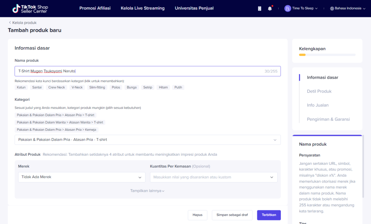Open the notifications bell
This screenshot has height=224, width=371.
point(270,8)
